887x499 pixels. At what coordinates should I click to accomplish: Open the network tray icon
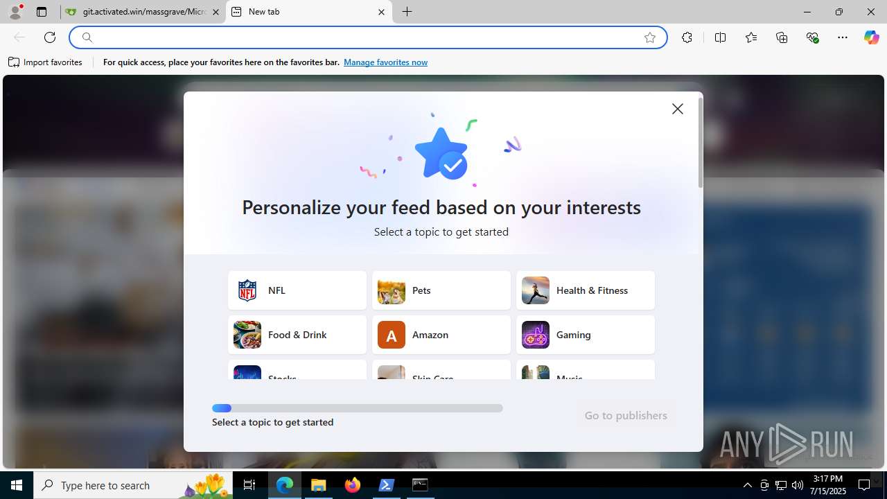(781, 485)
